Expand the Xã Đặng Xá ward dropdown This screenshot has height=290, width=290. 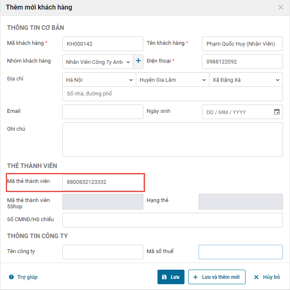click(246, 80)
